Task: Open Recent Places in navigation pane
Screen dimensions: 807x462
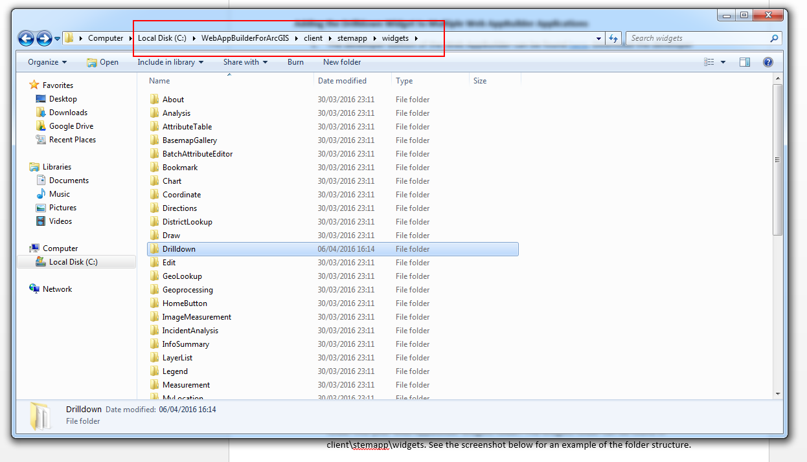Action: (72, 140)
